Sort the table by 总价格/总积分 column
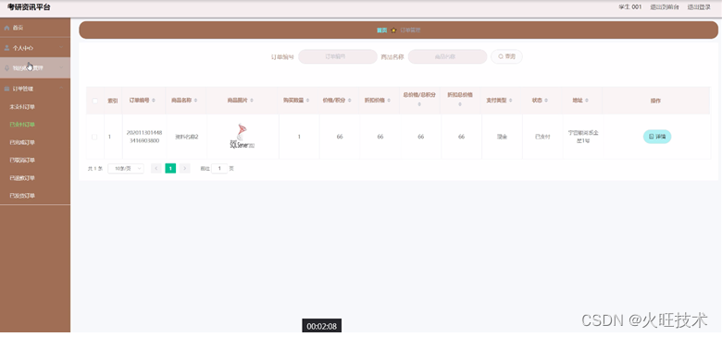The image size is (722, 337). pyautogui.click(x=419, y=104)
